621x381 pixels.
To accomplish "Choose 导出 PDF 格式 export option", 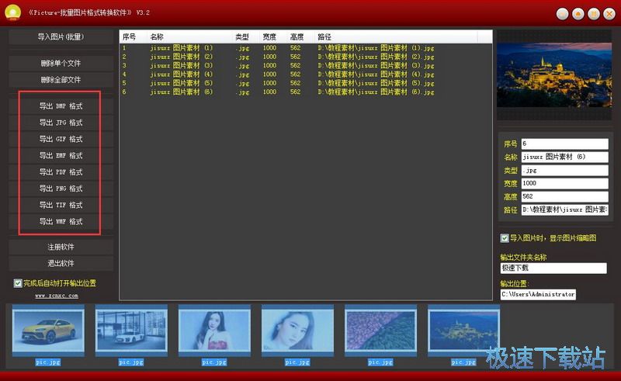I will point(61,172).
